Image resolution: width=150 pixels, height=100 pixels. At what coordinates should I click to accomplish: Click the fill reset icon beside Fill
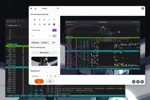point(49,36)
